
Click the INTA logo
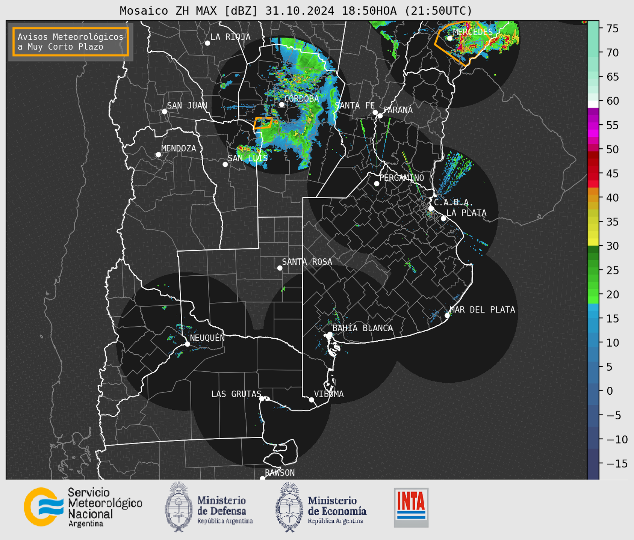pyautogui.click(x=411, y=507)
